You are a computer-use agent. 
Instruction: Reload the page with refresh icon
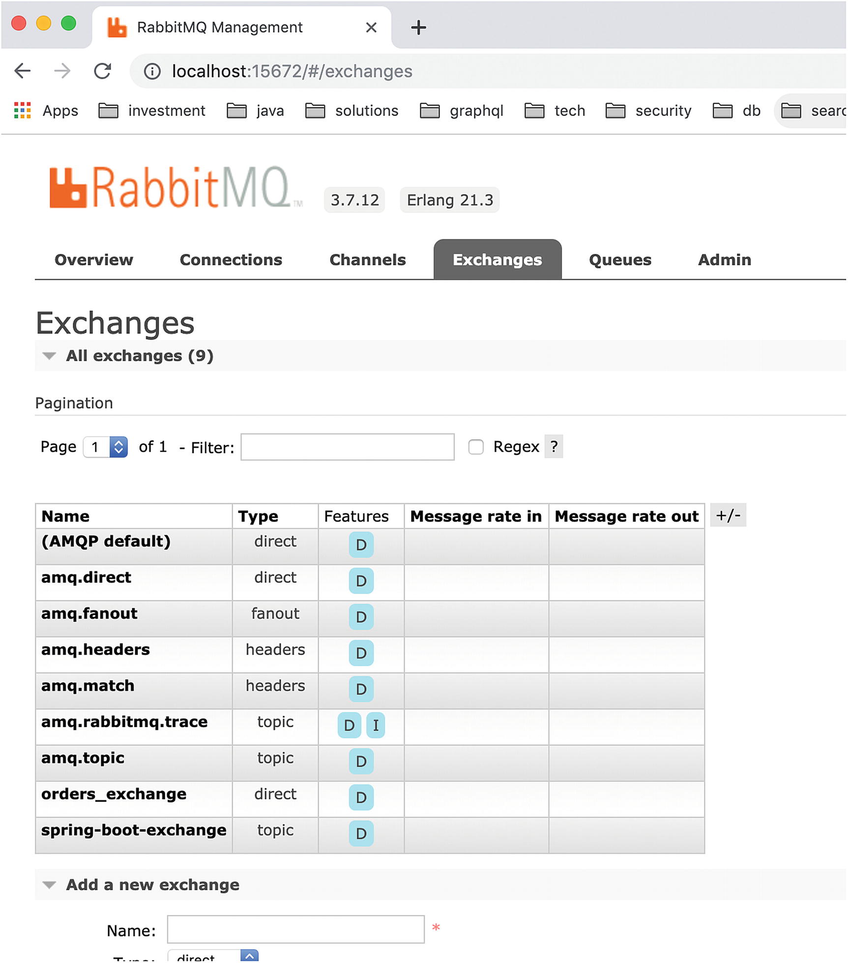tap(102, 71)
